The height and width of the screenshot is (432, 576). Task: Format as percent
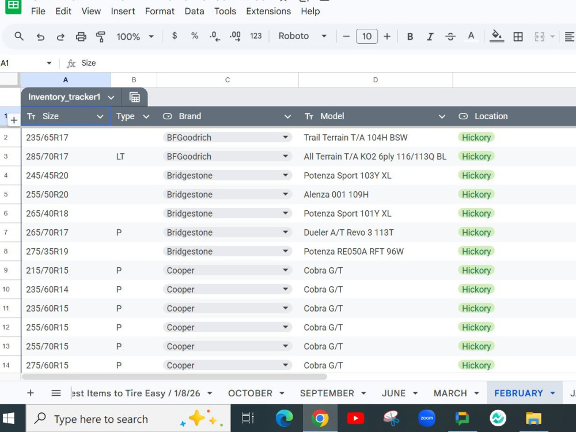(195, 36)
